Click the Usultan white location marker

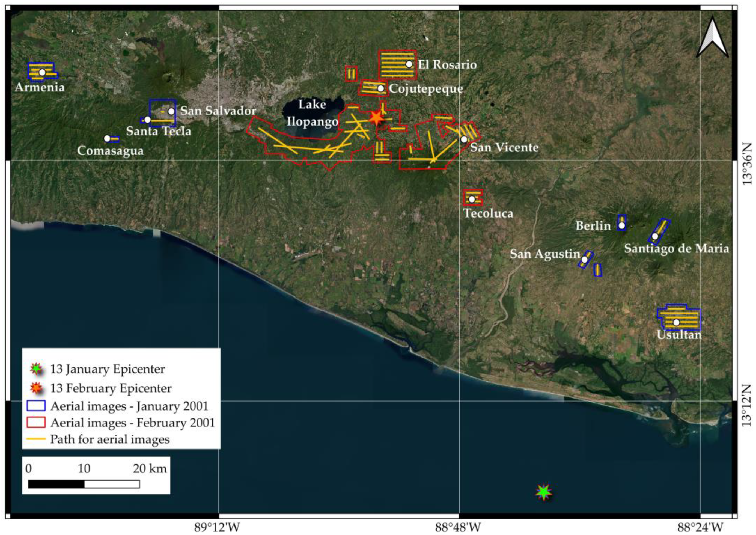(x=676, y=322)
